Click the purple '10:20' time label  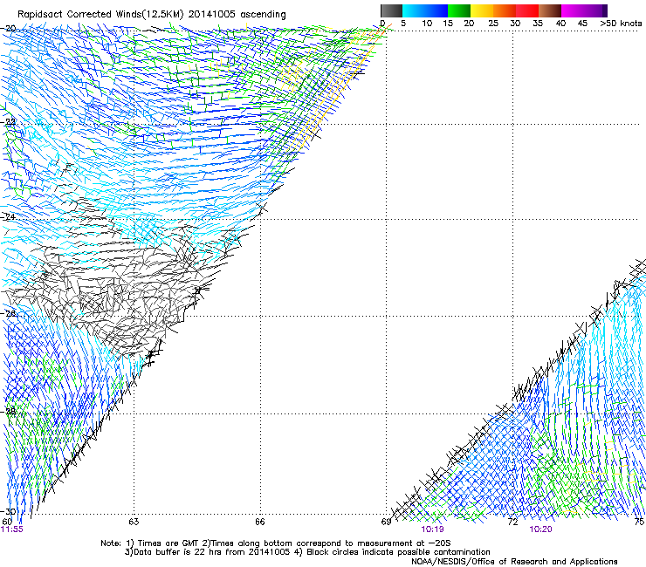point(540,529)
